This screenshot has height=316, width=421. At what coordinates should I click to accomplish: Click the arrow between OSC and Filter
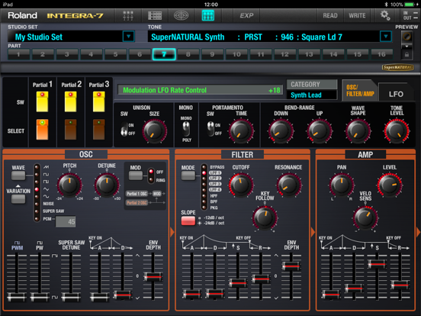[x=172, y=232]
